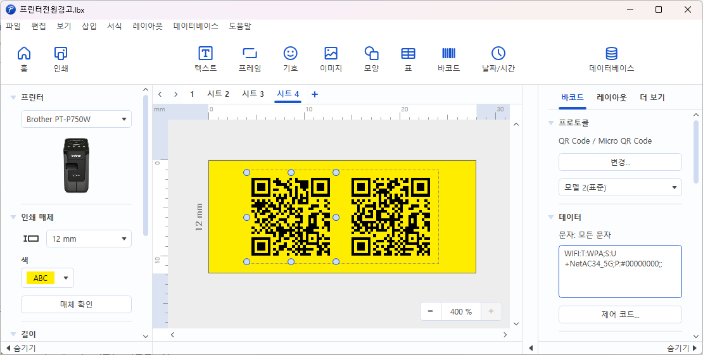The width and height of the screenshot is (703, 355).
Task: Open the 서식 menu
Action: pyautogui.click(x=115, y=26)
